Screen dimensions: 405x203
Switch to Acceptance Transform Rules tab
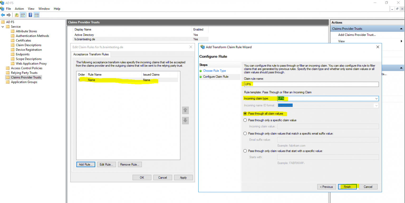pyautogui.click(x=91, y=54)
